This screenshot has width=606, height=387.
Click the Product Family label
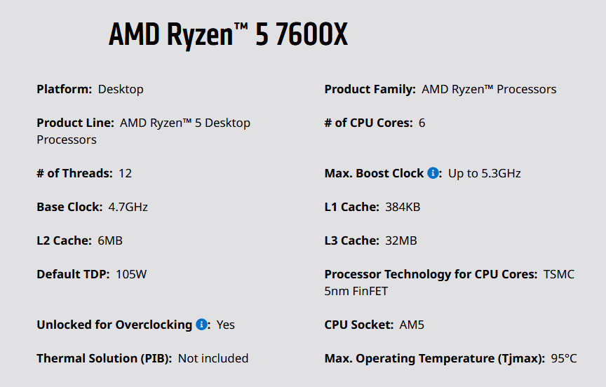pos(370,89)
